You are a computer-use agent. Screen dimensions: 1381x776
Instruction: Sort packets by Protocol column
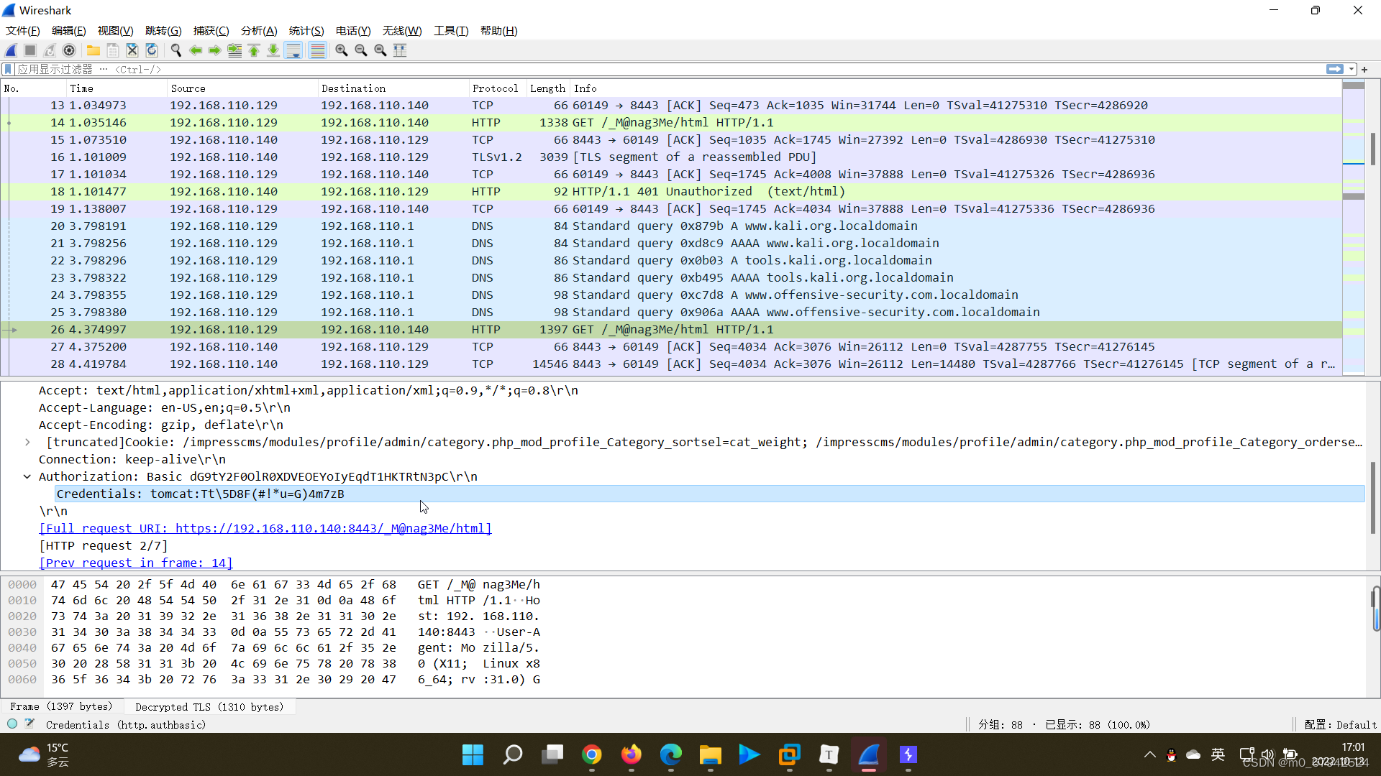[497, 88]
